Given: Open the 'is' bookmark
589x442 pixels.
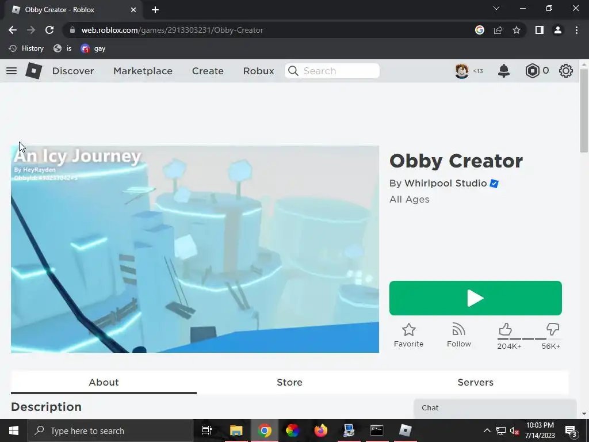Looking at the screenshot, I should (x=62, y=48).
